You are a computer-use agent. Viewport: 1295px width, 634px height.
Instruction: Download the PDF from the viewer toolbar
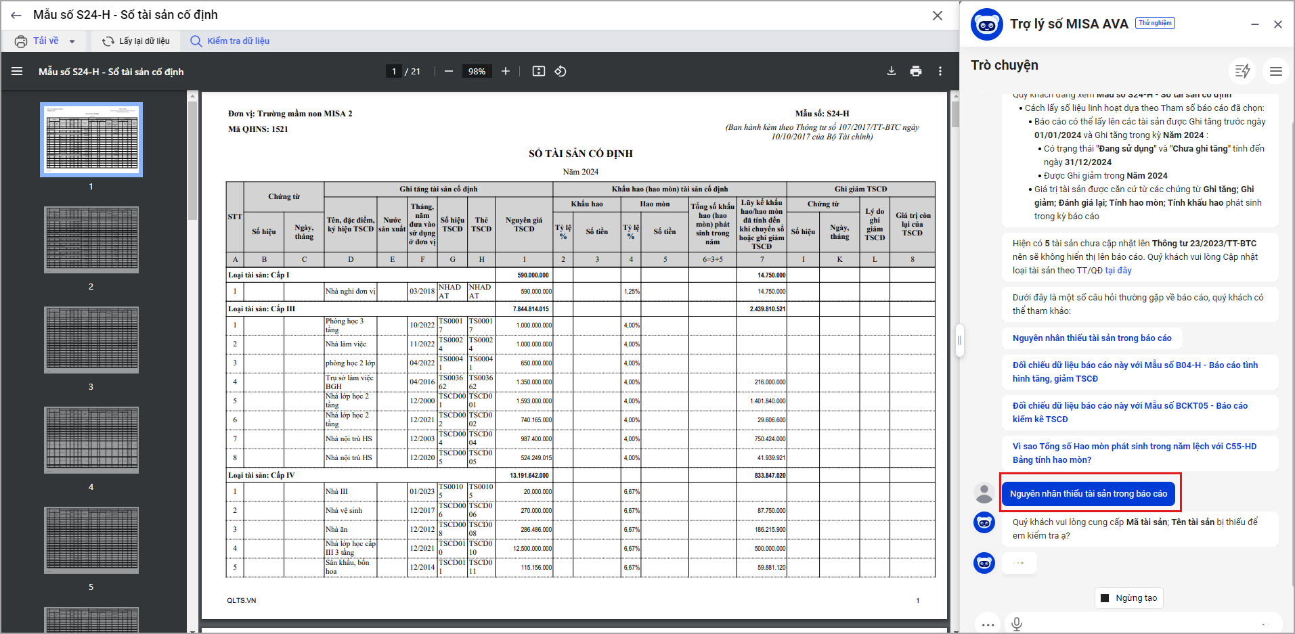coord(892,71)
